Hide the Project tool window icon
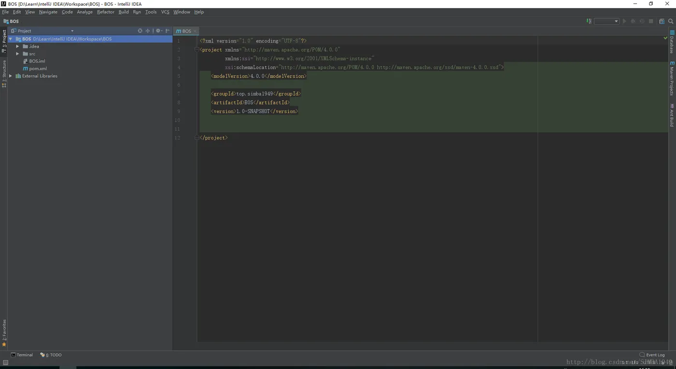The image size is (676, 369). (x=168, y=31)
